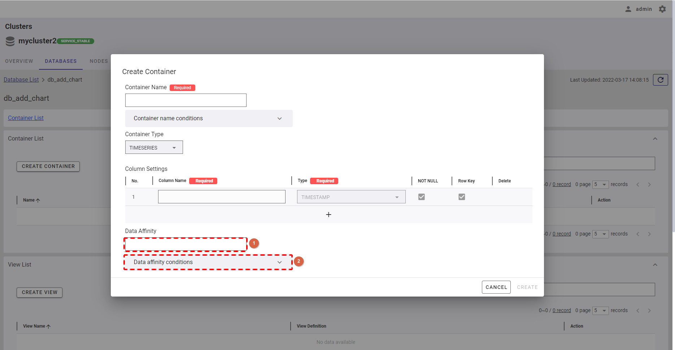Click the settings gear icon
This screenshot has width=675, height=350.
pyautogui.click(x=662, y=9)
